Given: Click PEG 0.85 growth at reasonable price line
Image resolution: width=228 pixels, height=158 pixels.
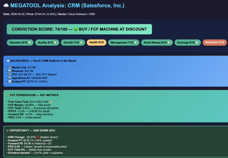Looking at the screenshot, I should (x=38, y=147).
